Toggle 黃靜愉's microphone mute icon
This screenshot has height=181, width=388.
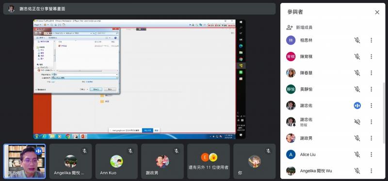[357, 89]
